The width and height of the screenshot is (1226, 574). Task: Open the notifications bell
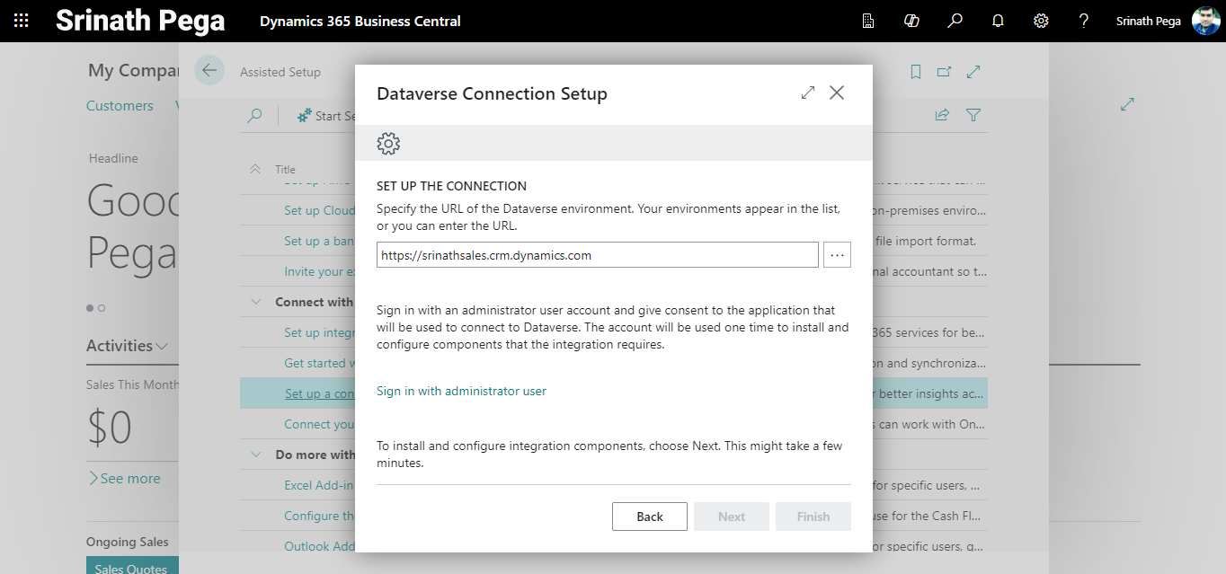[998, 21]
